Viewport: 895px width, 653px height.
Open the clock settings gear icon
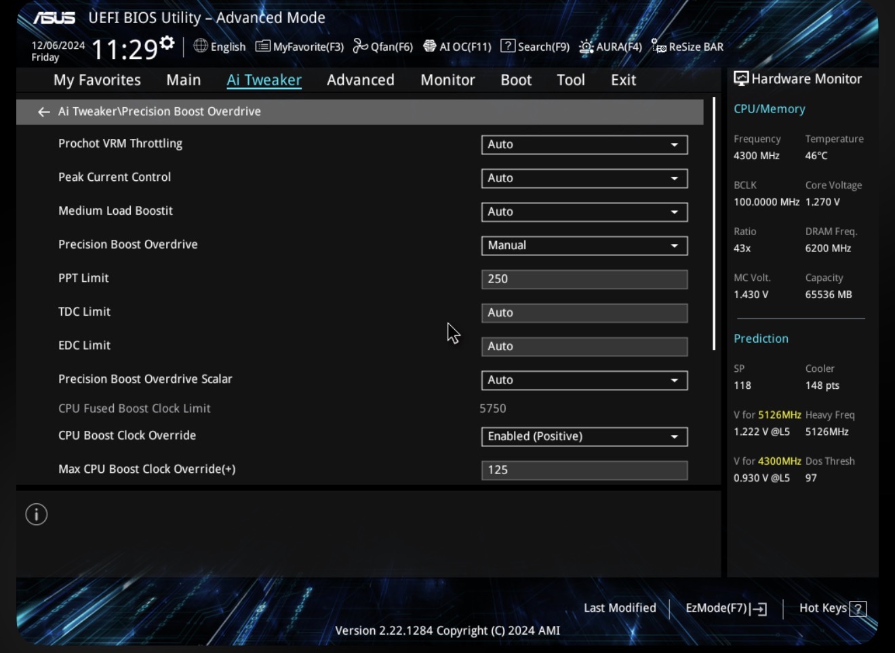coord(167,44)
